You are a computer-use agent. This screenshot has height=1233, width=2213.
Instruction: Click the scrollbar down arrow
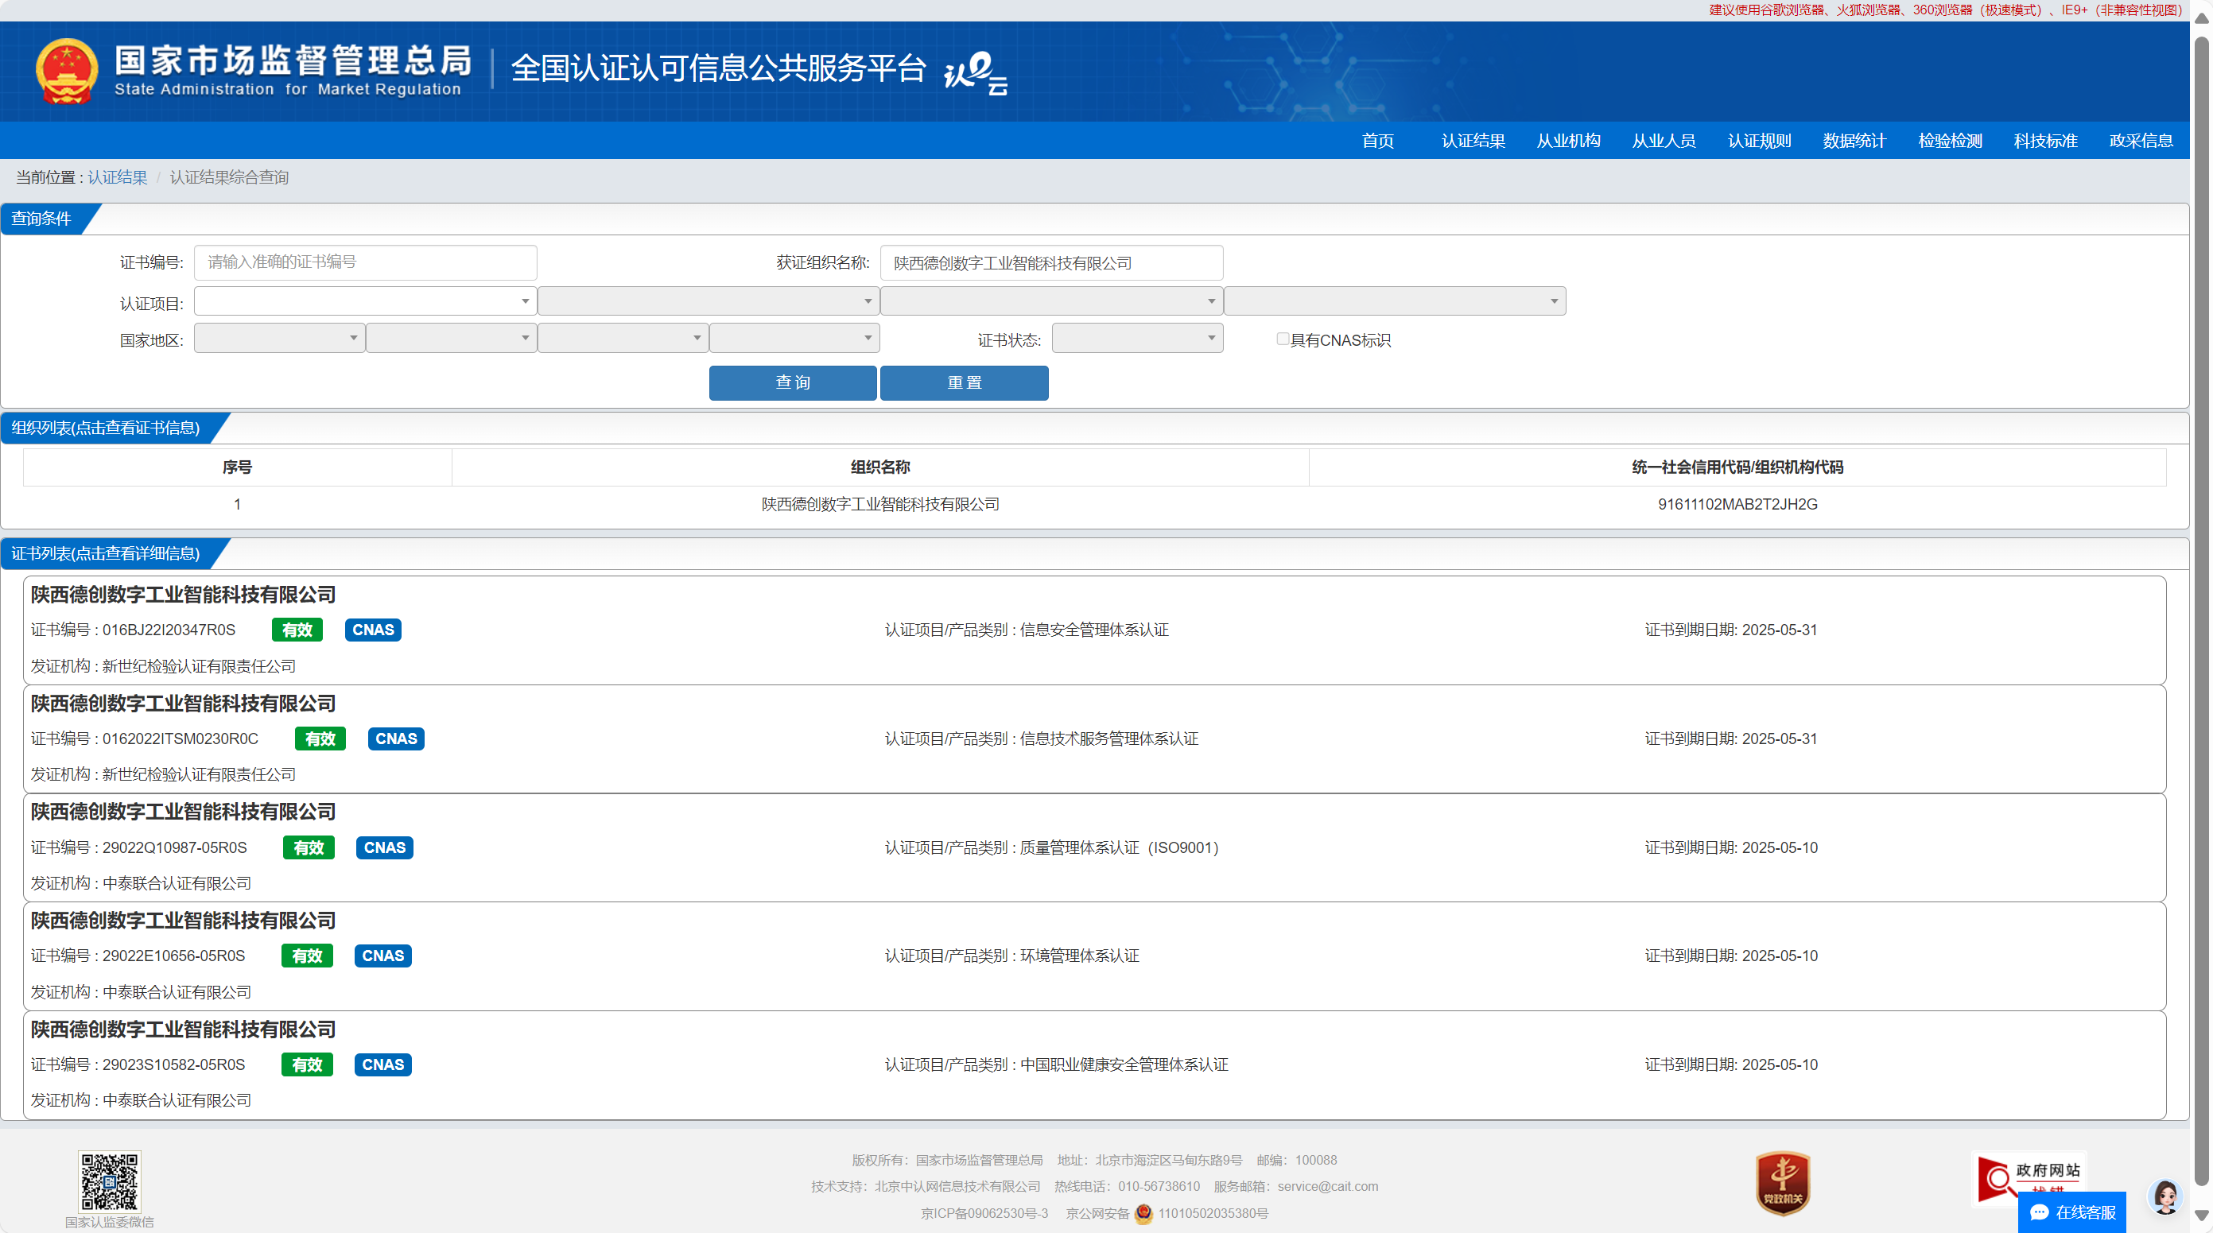(x=2201, y=1216)
